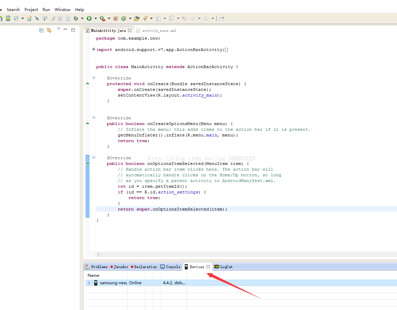Screen dimensions: 397x310
Task: Switch to the Console tab
Action: tap(170, 267)
